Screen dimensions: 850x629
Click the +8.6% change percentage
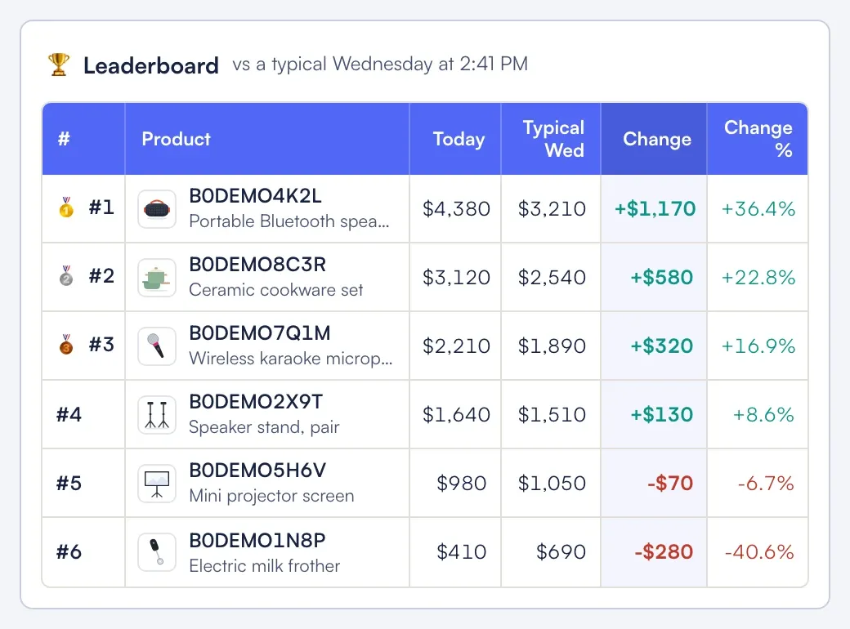click(x=764, y=415)
